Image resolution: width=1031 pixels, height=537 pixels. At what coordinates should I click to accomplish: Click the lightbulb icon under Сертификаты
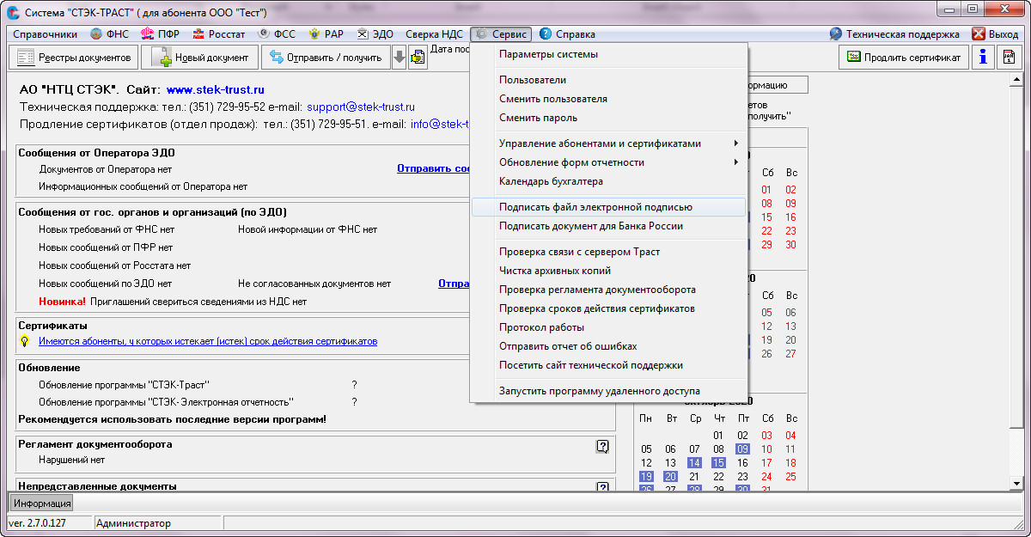[25, 341]
